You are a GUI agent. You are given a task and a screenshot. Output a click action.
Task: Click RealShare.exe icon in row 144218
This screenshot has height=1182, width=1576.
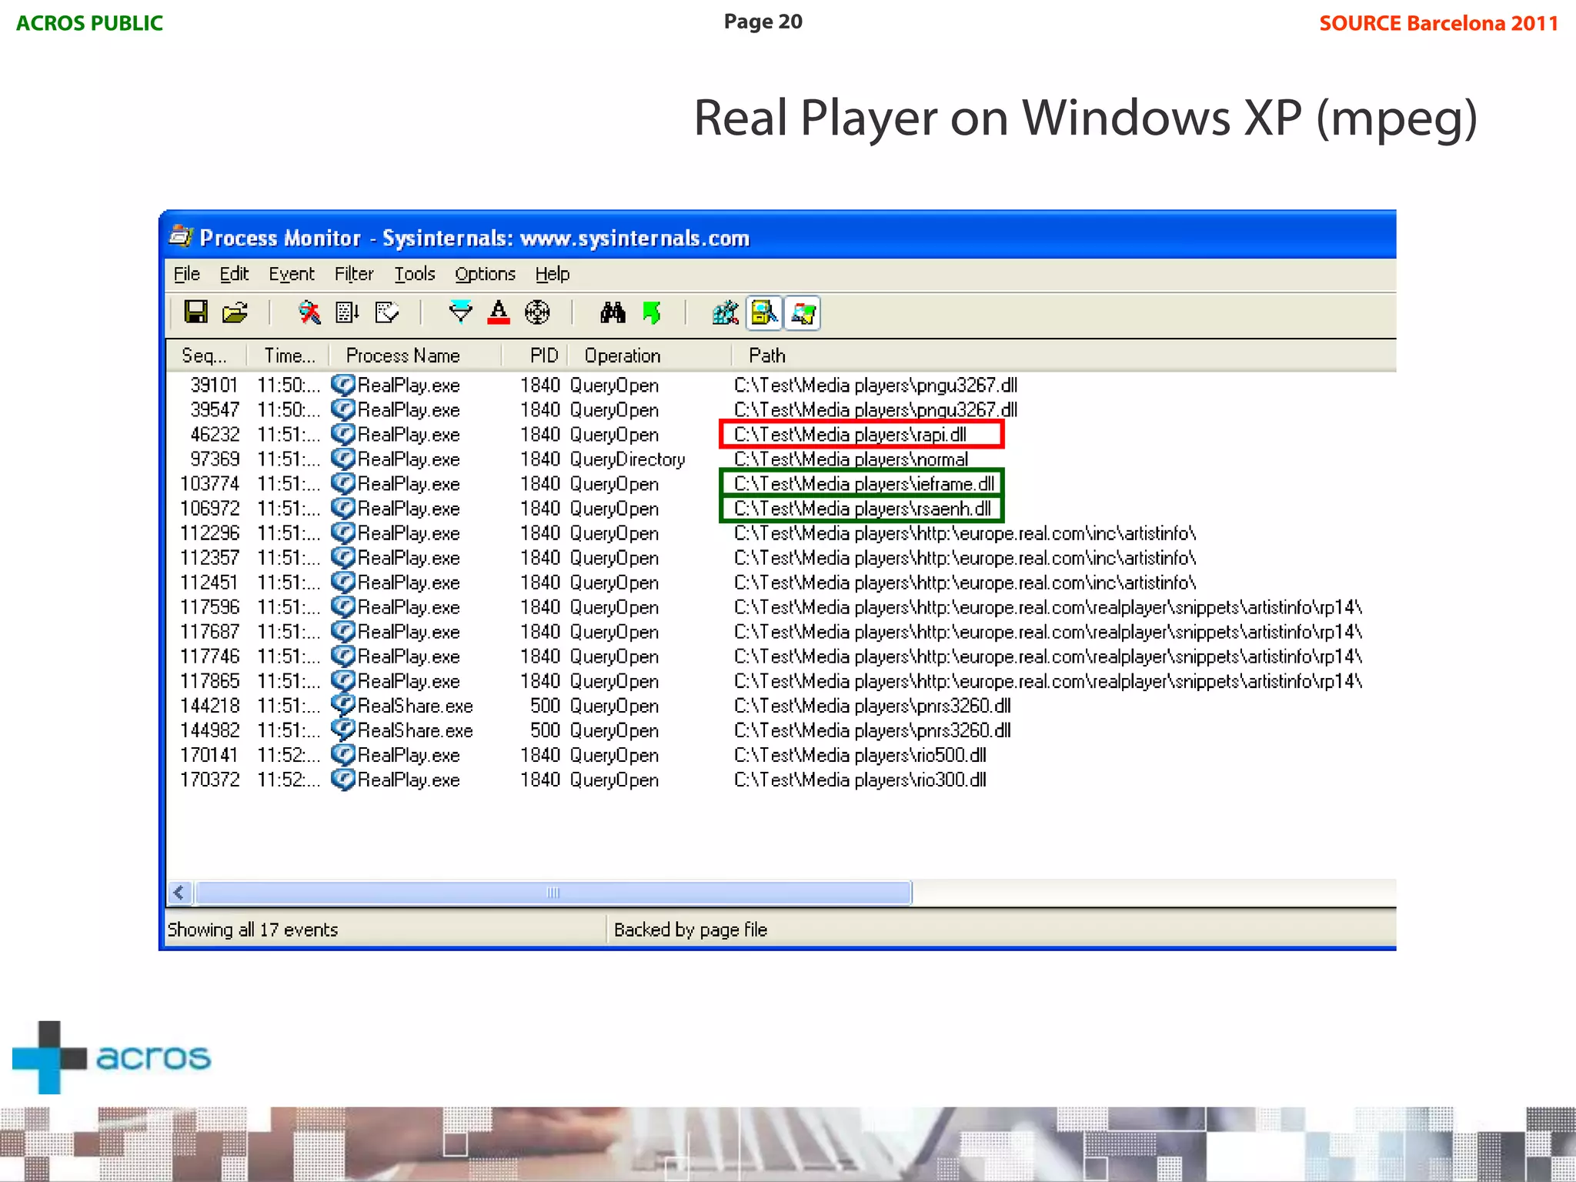pyautogui.click(x=343, y=706)
